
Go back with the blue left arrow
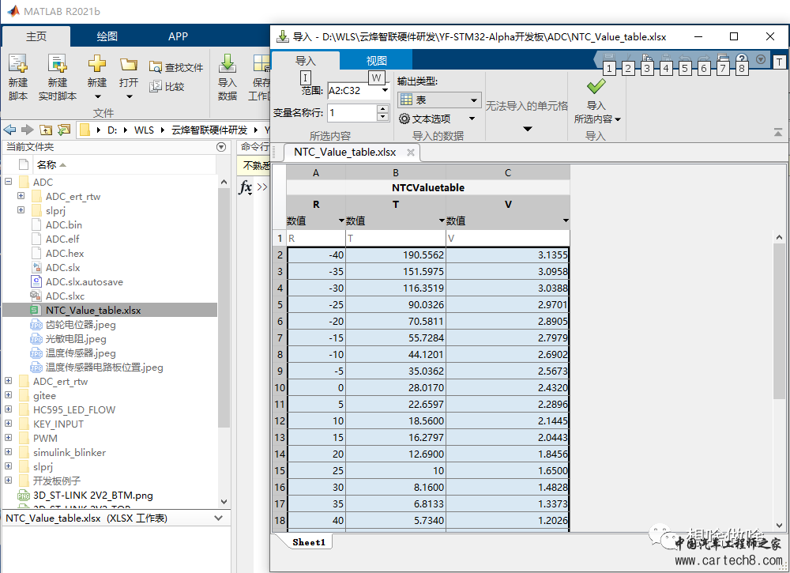coord(9,130)
